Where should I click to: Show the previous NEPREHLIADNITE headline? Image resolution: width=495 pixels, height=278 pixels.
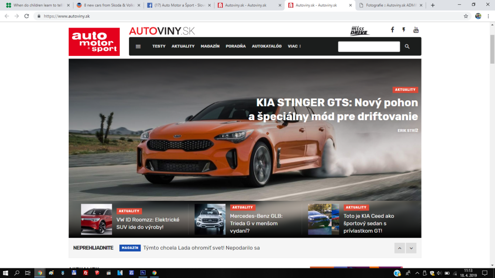click(x=399, y=248)
